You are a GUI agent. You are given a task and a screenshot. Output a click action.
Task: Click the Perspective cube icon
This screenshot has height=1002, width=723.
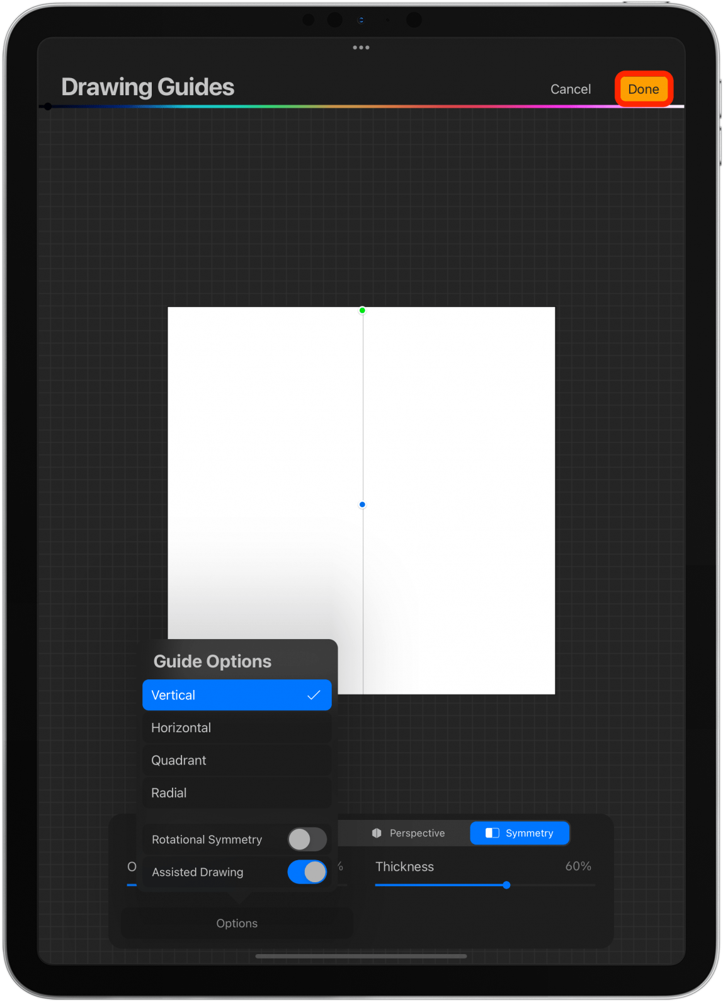pos(377,833)
